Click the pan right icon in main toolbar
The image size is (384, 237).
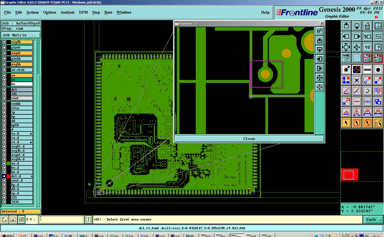point(357,37)
